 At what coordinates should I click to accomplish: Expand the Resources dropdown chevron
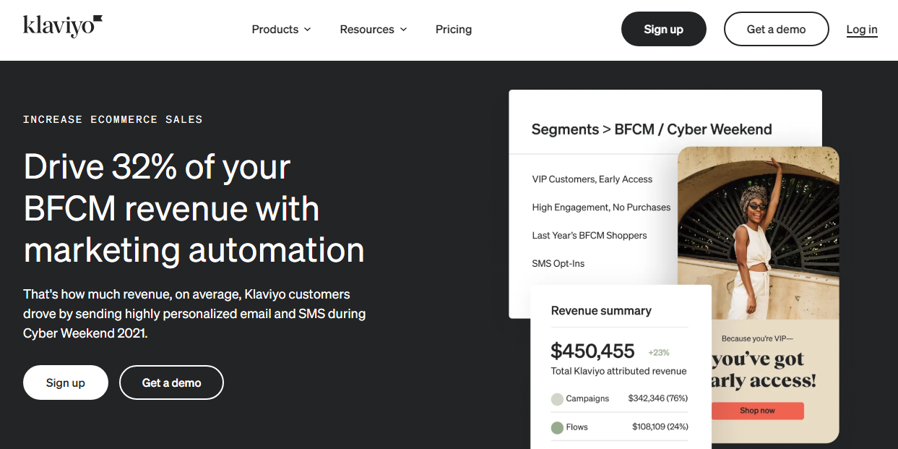pyautogui.click(x=403, y=30)
